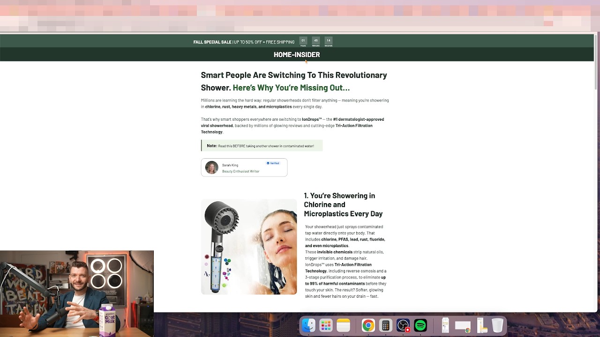Open Spotify from the dock
The image size is (600, 337).
click(420, 325)
